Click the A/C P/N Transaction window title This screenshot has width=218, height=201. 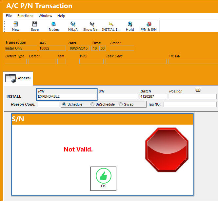(x=39, y=6)
